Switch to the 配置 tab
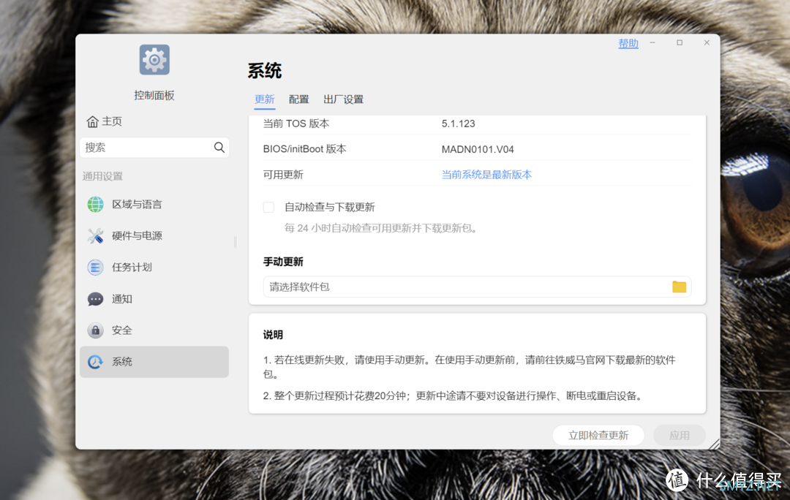 pyautogui.click(x=298, y=99)
